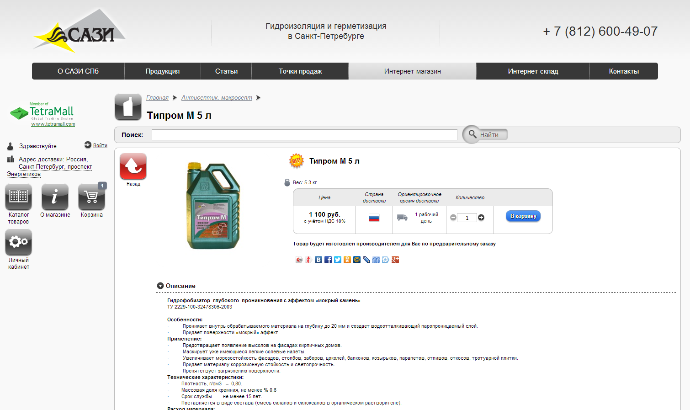Image resolution: width=690 pixels, height=410 pixels.
Task: Click the Особенности heading in description
Action: coord(185,319)
